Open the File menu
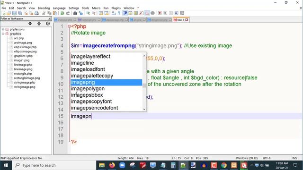The image size is (303, 170). (x=4, y=8)
